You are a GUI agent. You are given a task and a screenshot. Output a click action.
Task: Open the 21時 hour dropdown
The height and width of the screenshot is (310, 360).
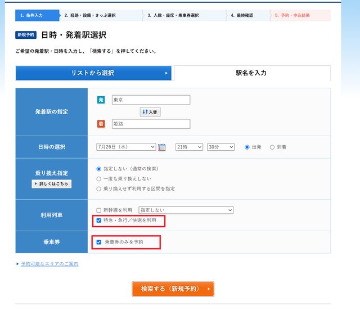click(189, 147)
